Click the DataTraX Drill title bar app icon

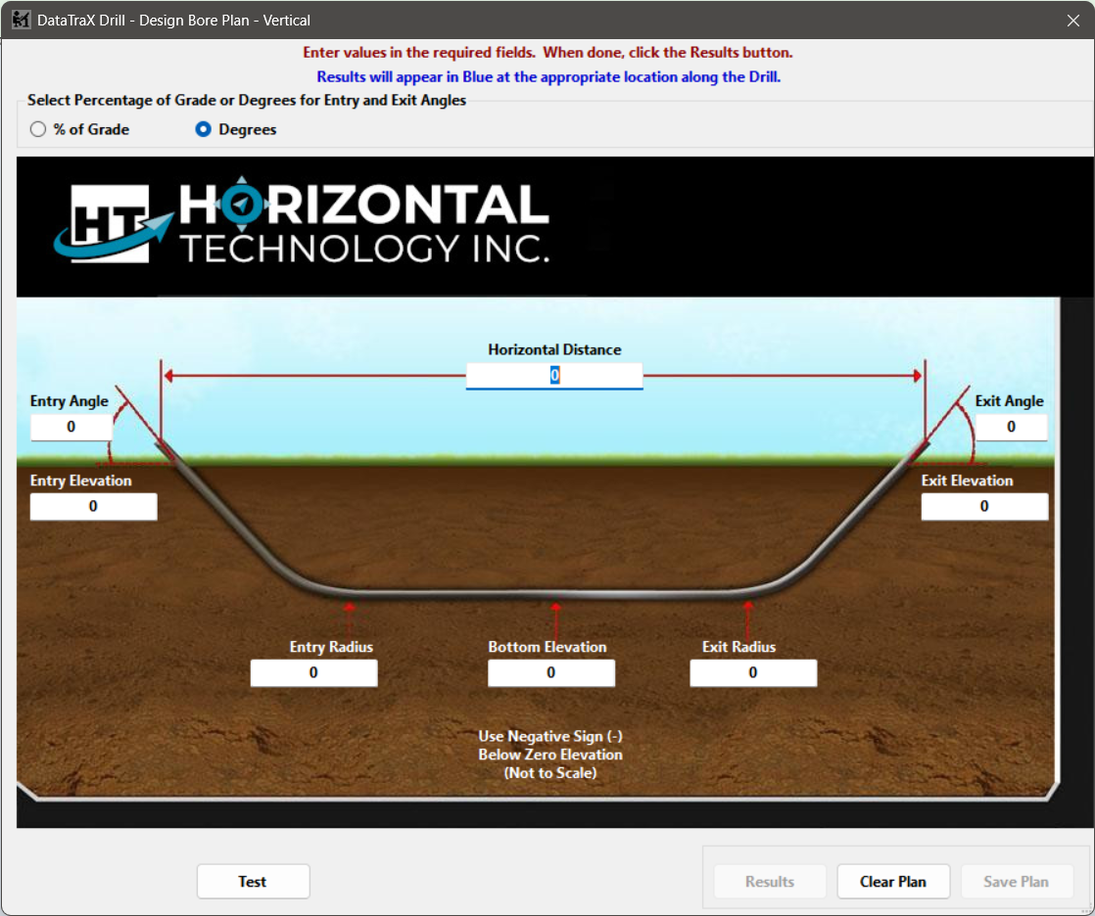[21, 20]
